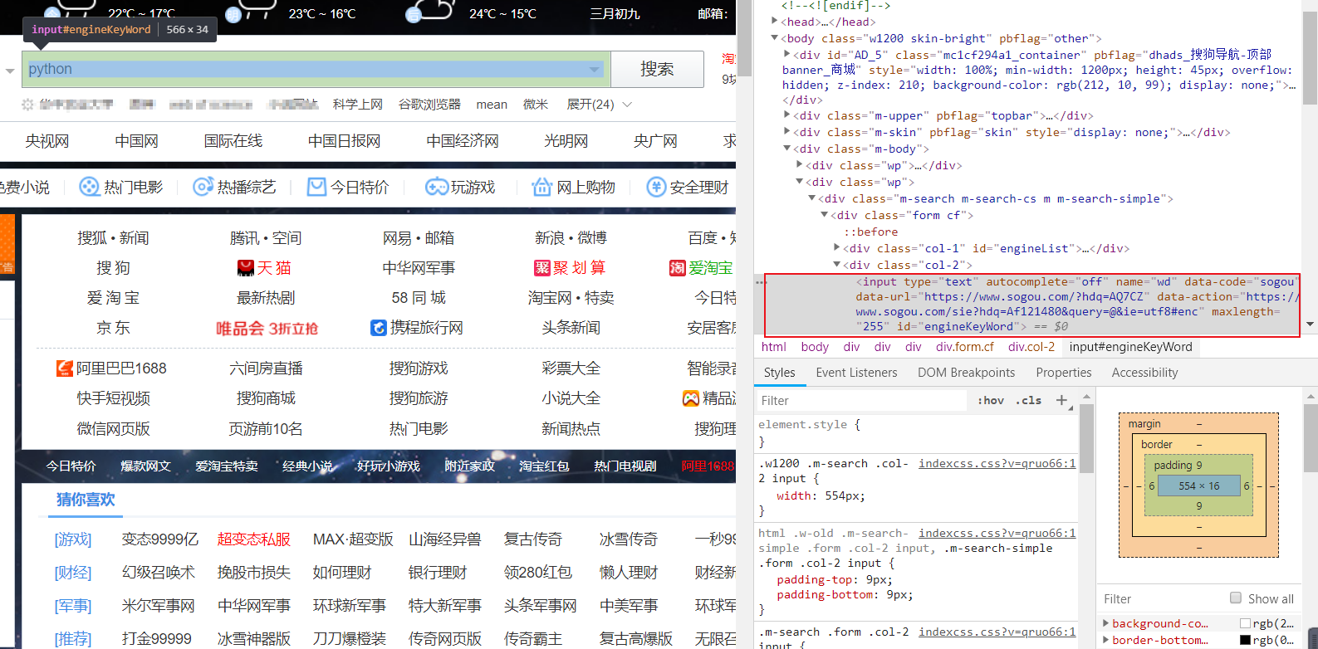Switch to the Event Listeners tab
The height and width of the screenshot is (649, 1318).
856,373
